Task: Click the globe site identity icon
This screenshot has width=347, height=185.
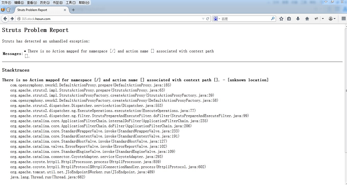Action: [x=19, y=19]
